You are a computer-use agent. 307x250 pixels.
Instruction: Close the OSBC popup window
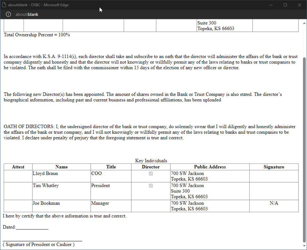(299, 5)
